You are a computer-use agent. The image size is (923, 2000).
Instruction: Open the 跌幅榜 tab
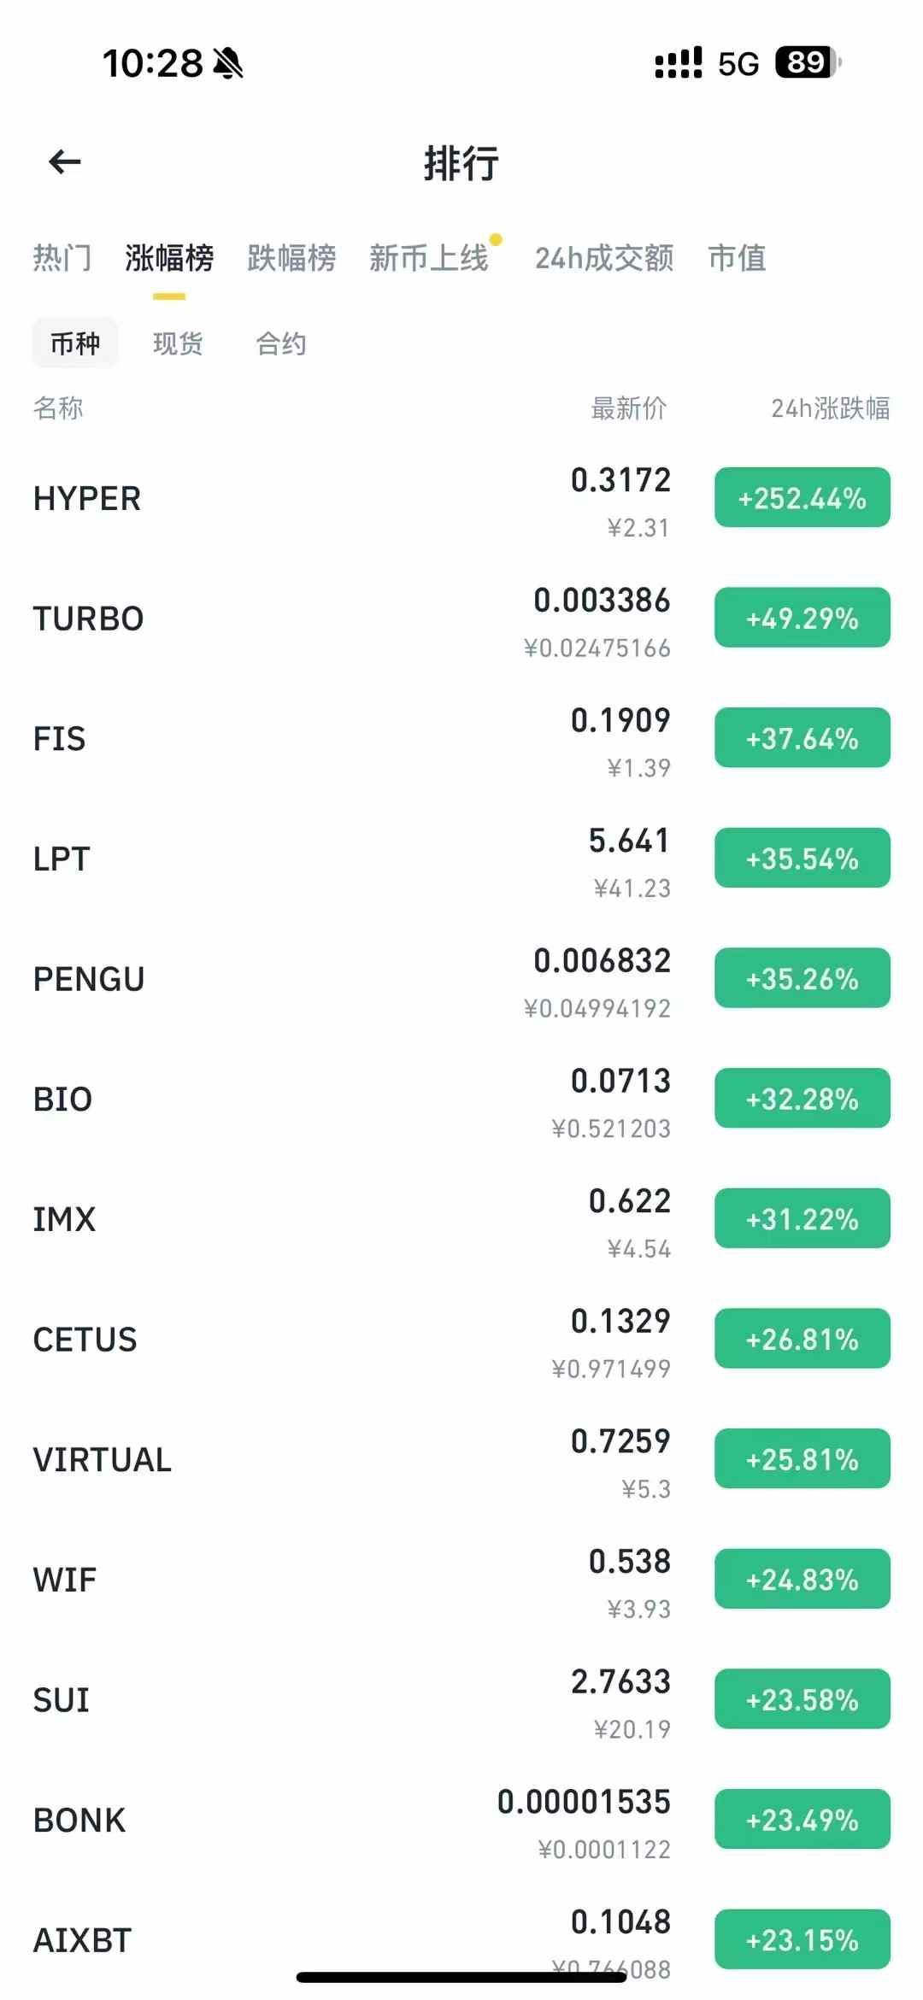[291, 257]
